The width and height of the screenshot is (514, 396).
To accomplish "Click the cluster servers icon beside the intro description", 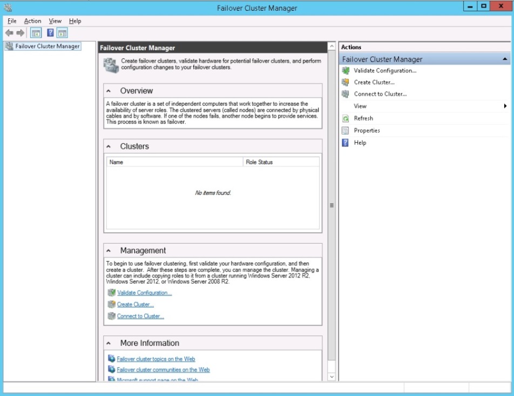I will coord(111,65).
